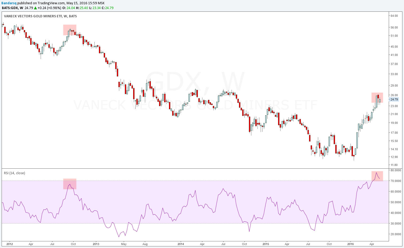The image size is (404, 248).
Task: Click the RSI 60.0000 axis label
Action: click(395, 192)
